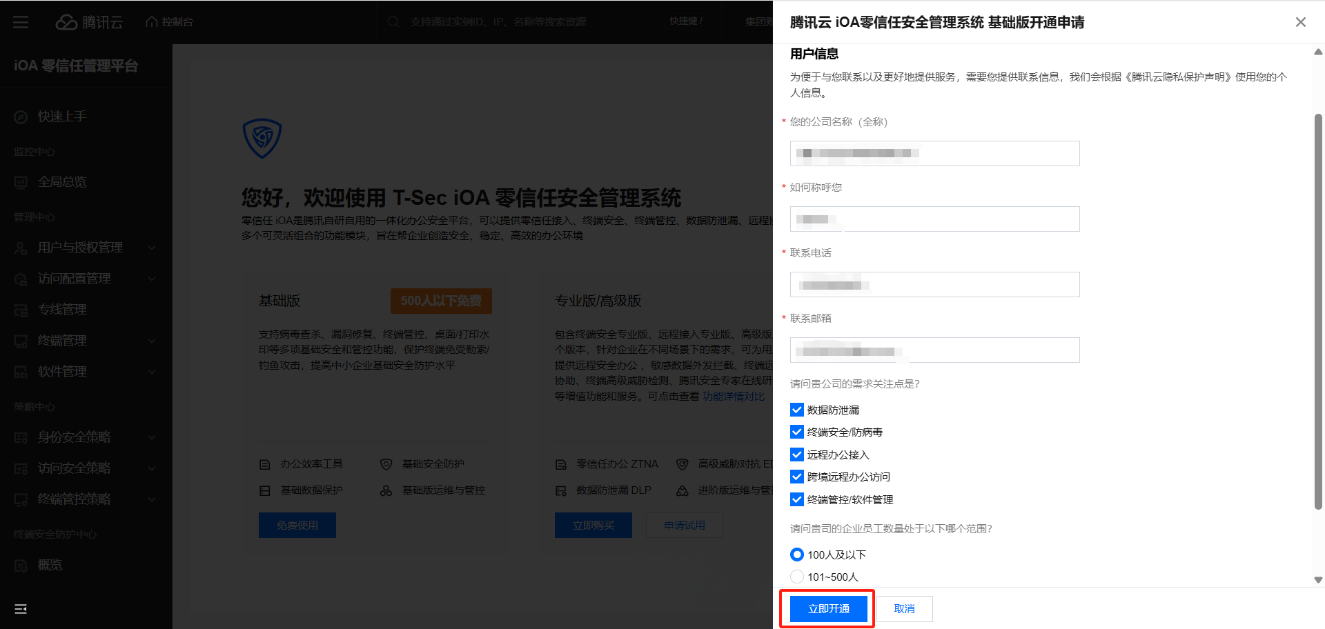Click the 进阶版运维与管控 feature icon
Viewport: 1325px width, 629px height.
683,490
